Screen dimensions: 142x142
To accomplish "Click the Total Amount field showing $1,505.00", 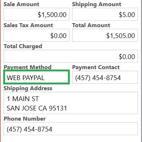I will [105, 35].
